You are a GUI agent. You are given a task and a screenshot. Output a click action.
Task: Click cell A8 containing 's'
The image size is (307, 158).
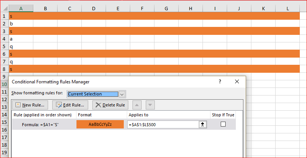click(x=21, y=69)
